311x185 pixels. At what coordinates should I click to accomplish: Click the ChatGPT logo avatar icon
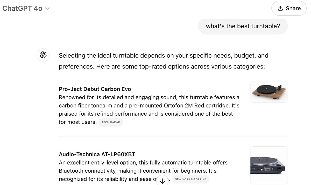(43, 55)
